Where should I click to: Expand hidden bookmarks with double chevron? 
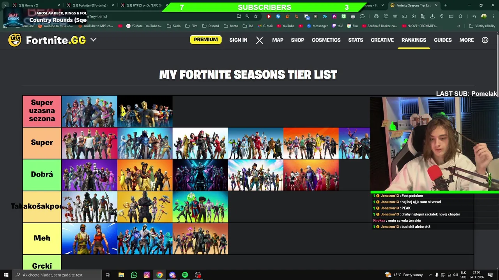tap(458, 26)
